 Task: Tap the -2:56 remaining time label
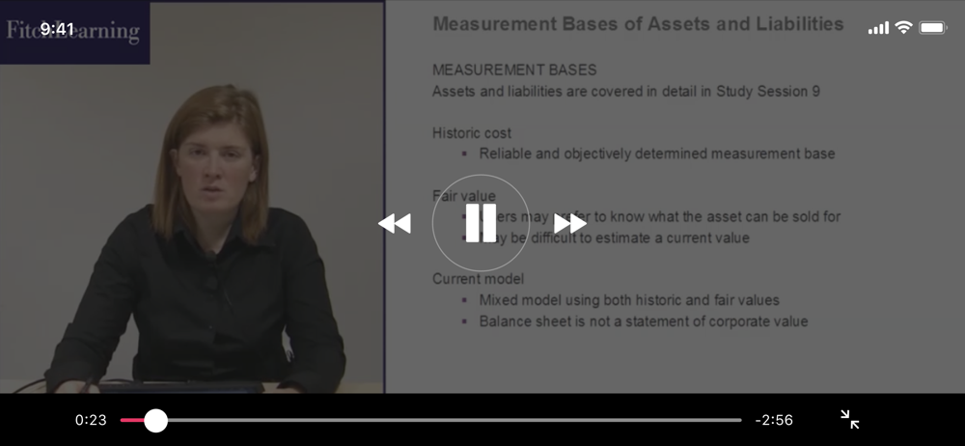coord(774,420)
